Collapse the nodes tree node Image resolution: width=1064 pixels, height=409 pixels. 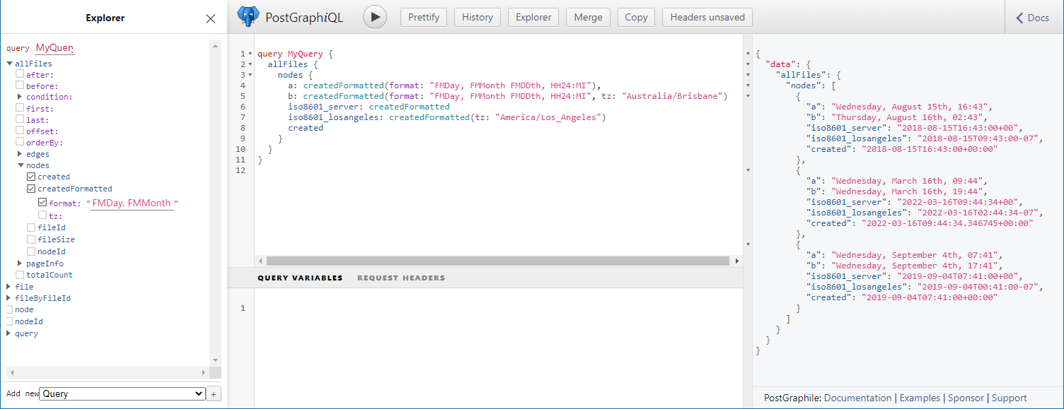[21, 165]
